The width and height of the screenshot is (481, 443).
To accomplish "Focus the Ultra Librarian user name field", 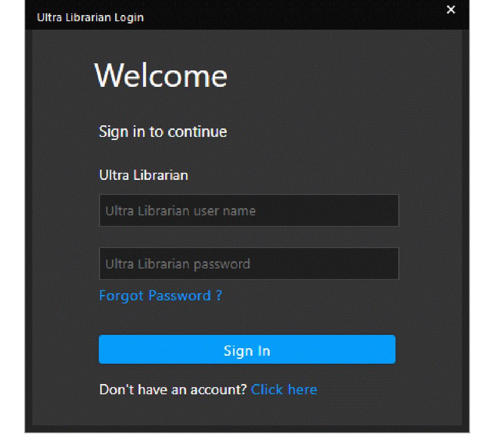I will (249, 210).
